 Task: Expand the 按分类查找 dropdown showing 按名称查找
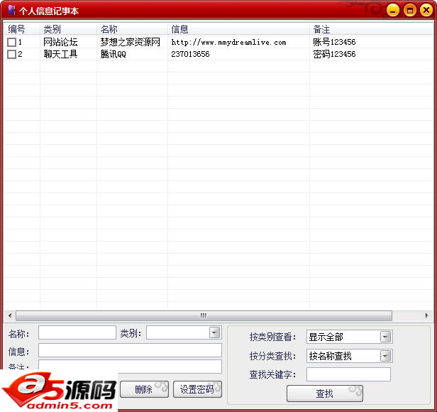pos(386,356)
